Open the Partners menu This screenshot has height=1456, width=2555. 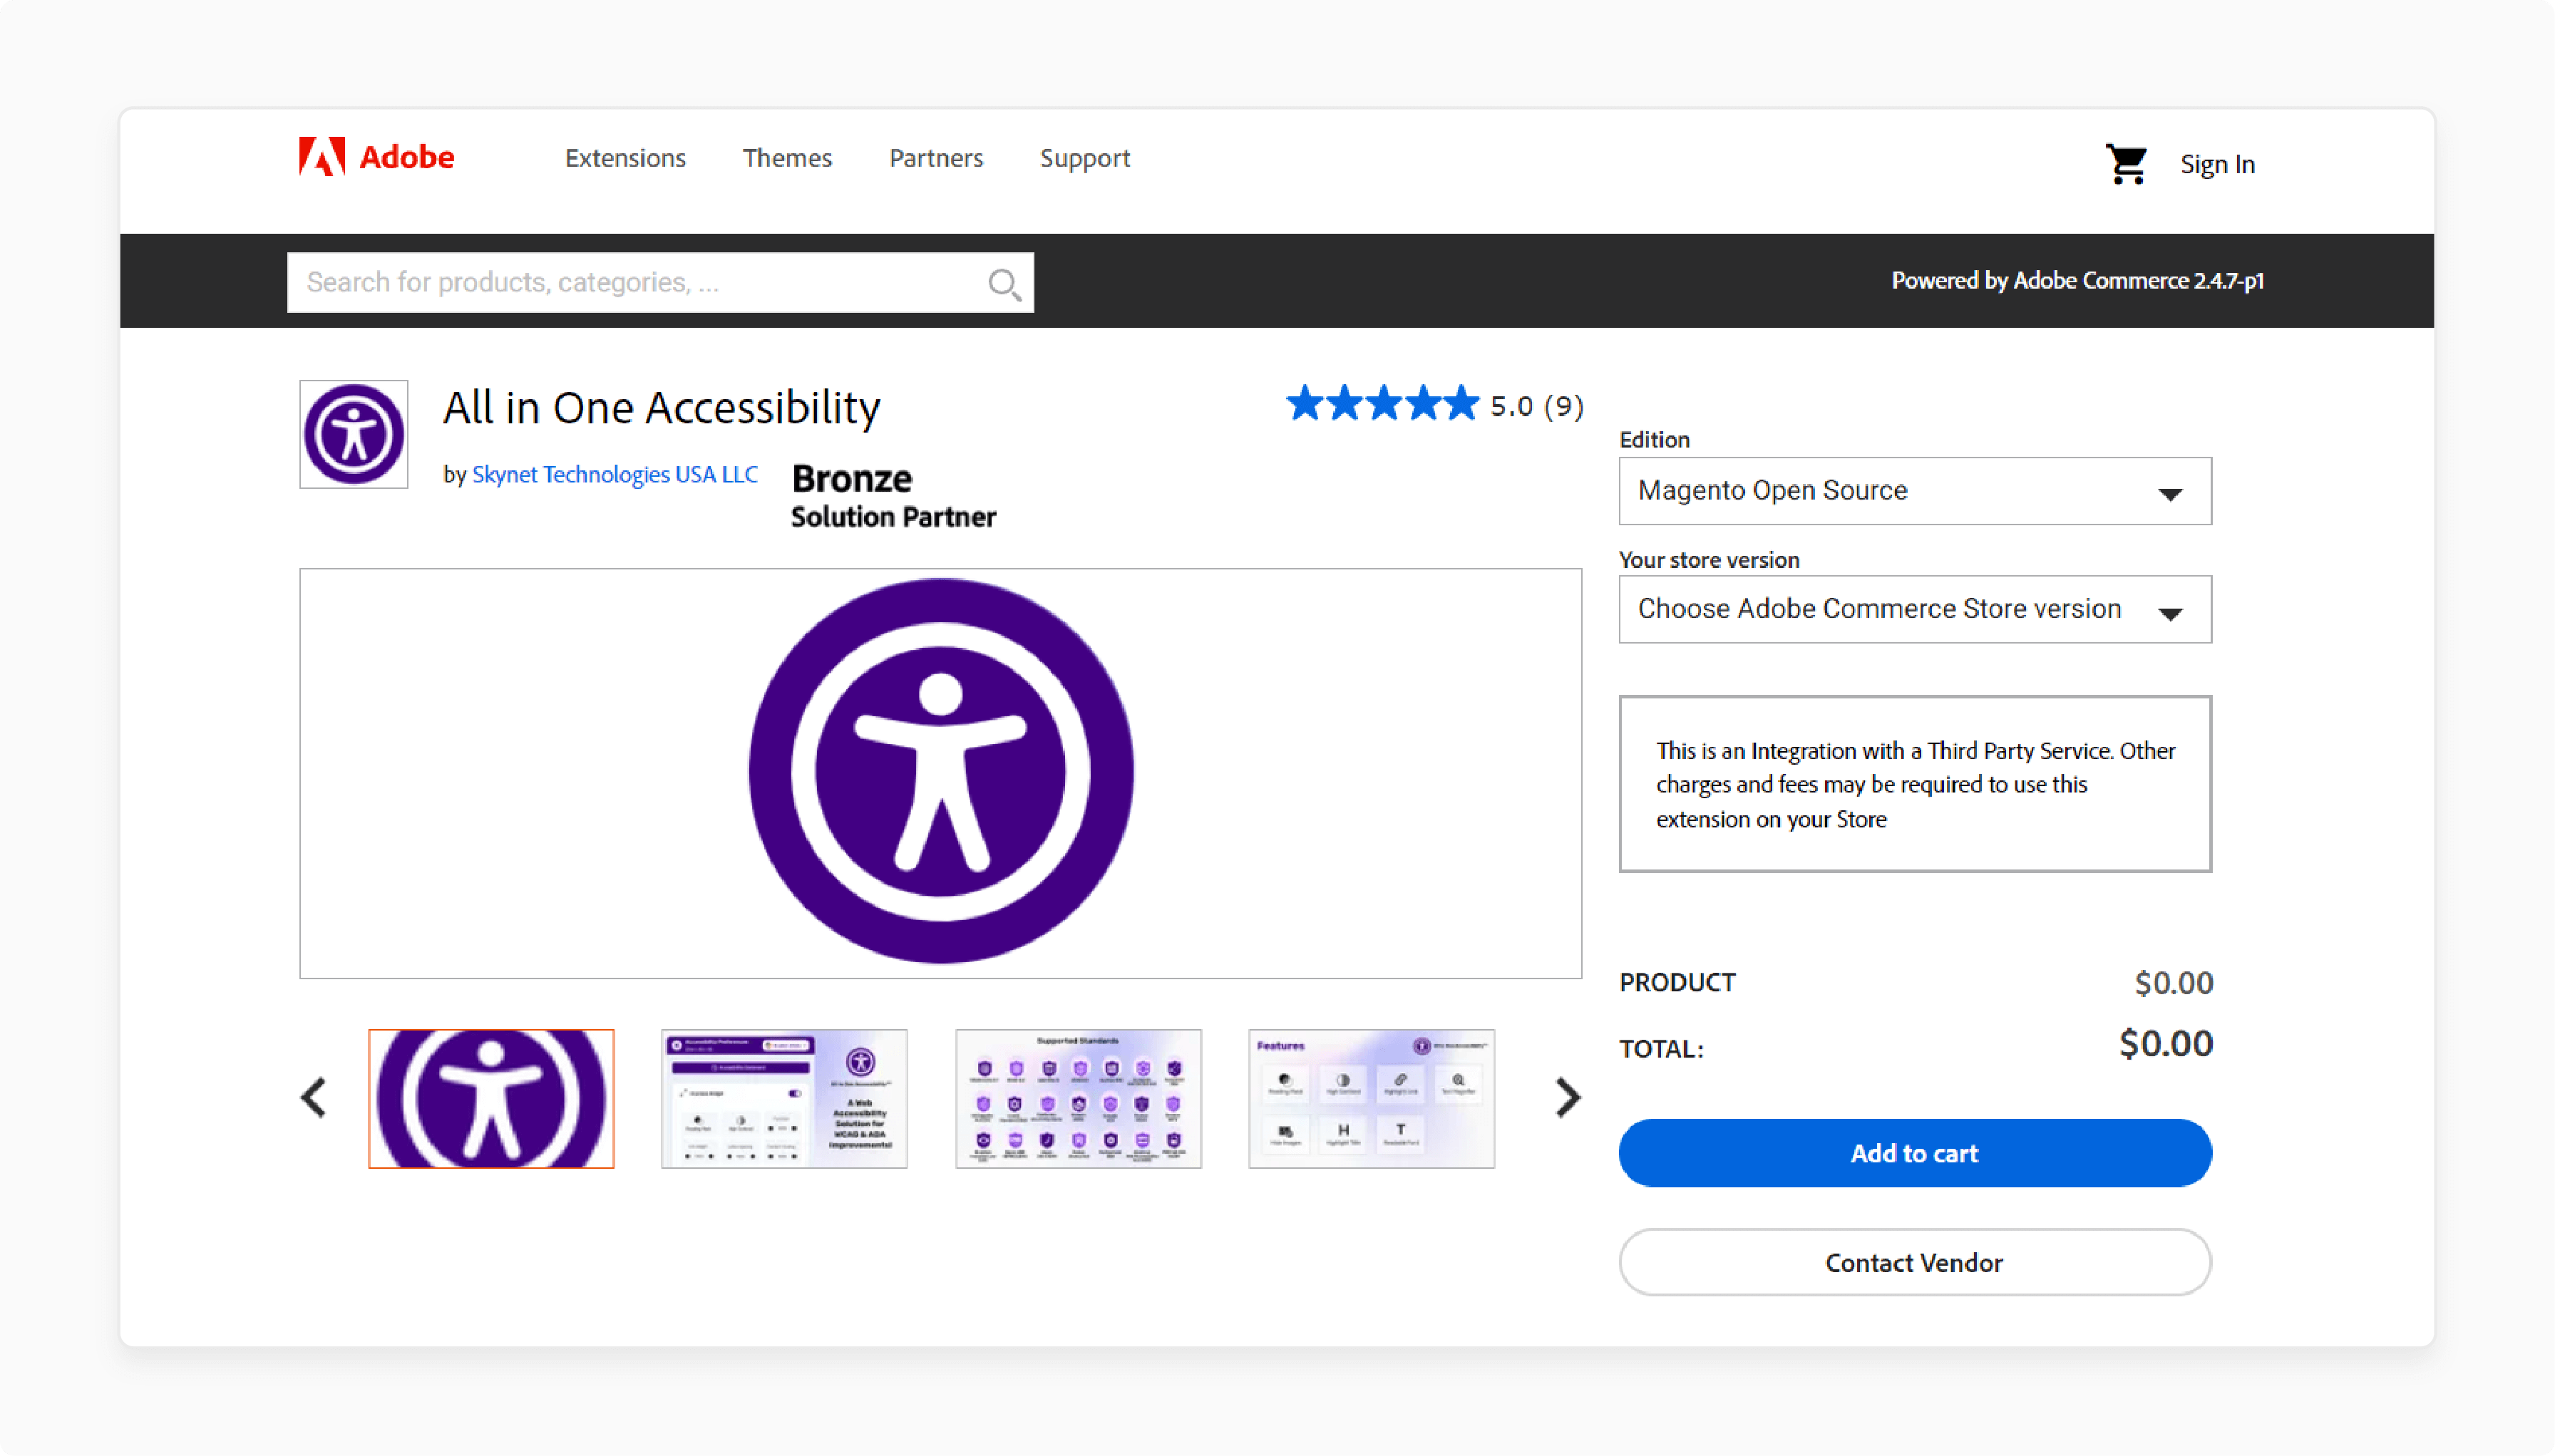coord(936,158)
